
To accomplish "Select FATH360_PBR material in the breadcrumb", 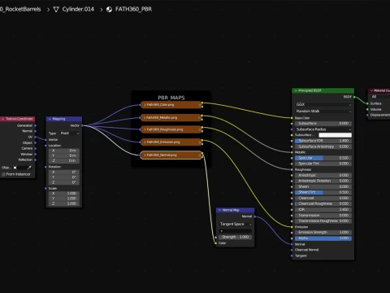I will (133, 9).
